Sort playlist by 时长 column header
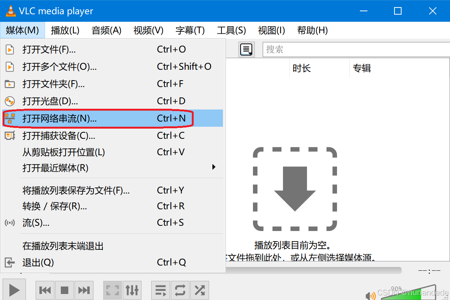 pos(320,68)
